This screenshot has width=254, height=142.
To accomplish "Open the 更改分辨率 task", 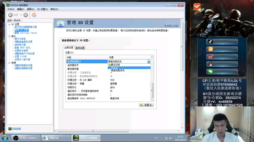I will pyautogui.click(x=20, y=39).
